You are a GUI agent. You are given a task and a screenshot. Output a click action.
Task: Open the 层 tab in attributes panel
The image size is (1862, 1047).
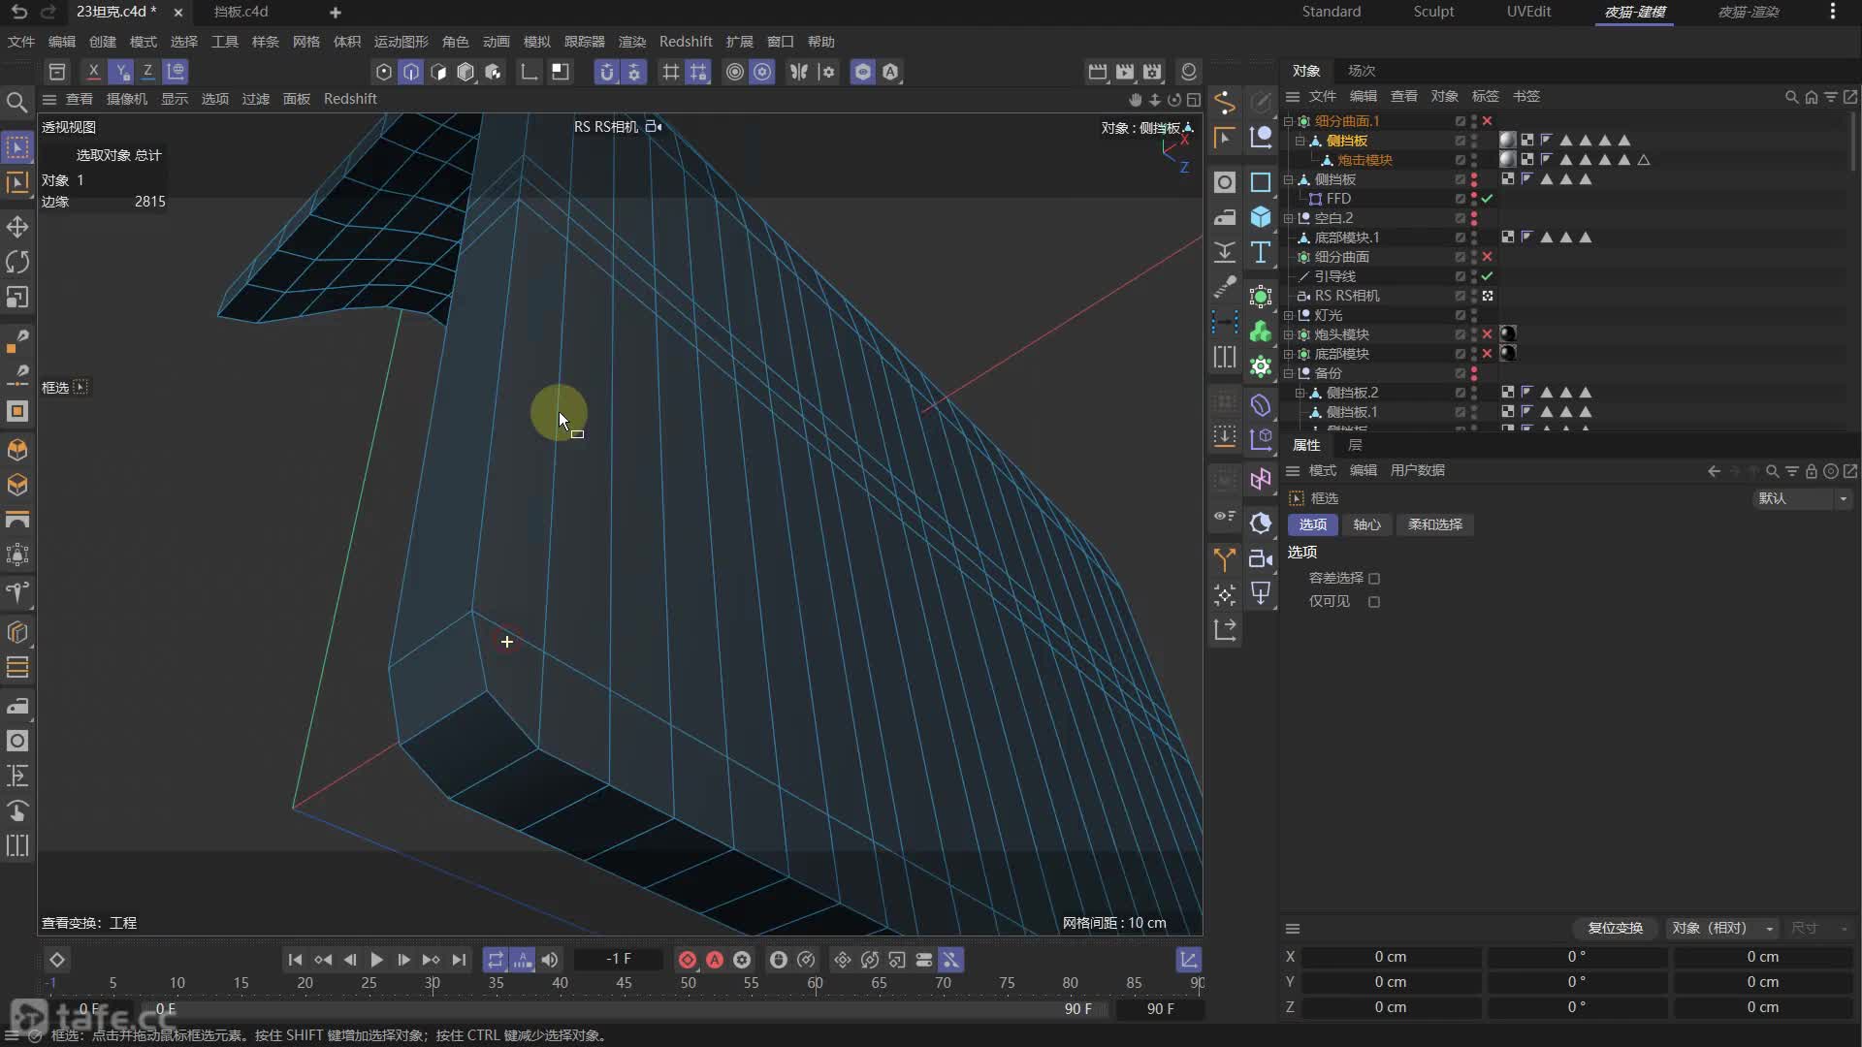pos(1355,445)
